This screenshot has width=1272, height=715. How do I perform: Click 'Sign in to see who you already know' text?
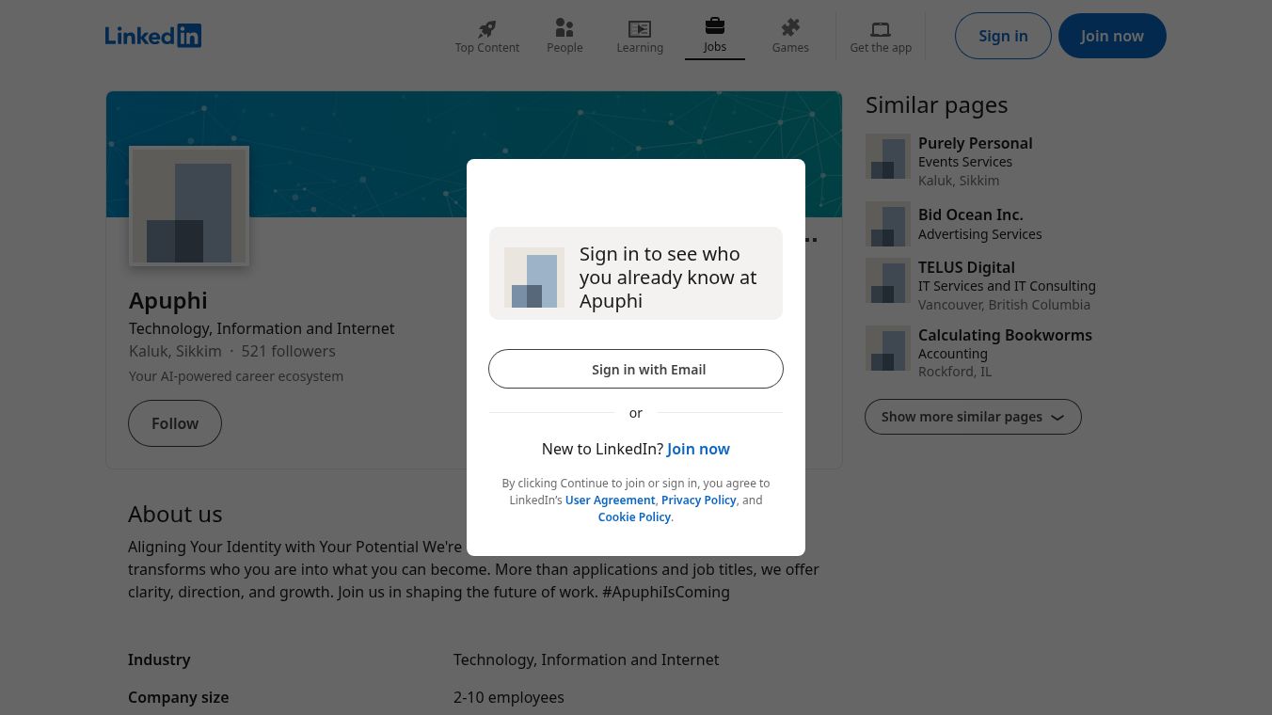[668, 278]
